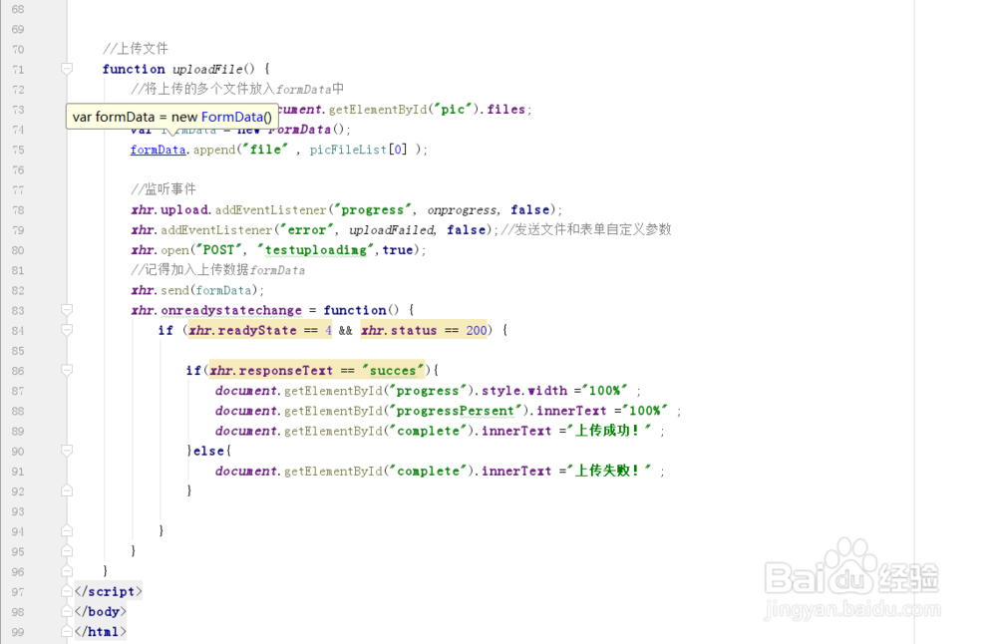997x644 pixels.
Task: Click the 'file' string on line 75
Action: click(265, 150)
